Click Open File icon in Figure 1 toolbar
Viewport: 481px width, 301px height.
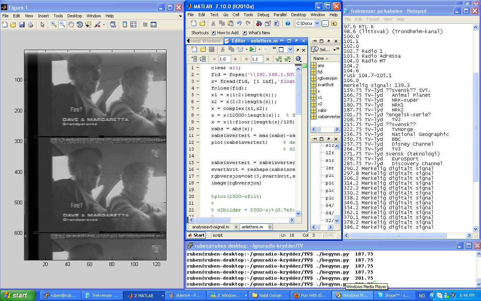pos(13,24)
